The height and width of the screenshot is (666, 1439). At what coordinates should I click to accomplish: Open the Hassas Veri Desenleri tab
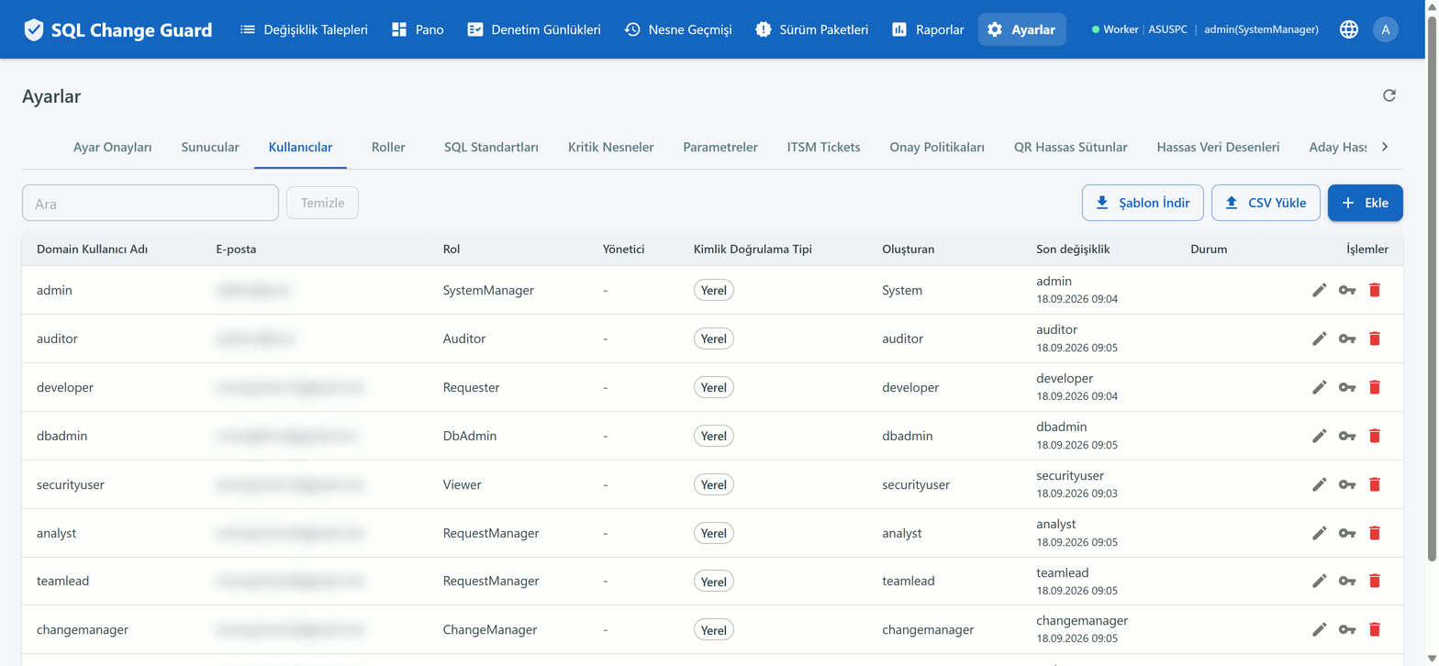pos(1218,147)
